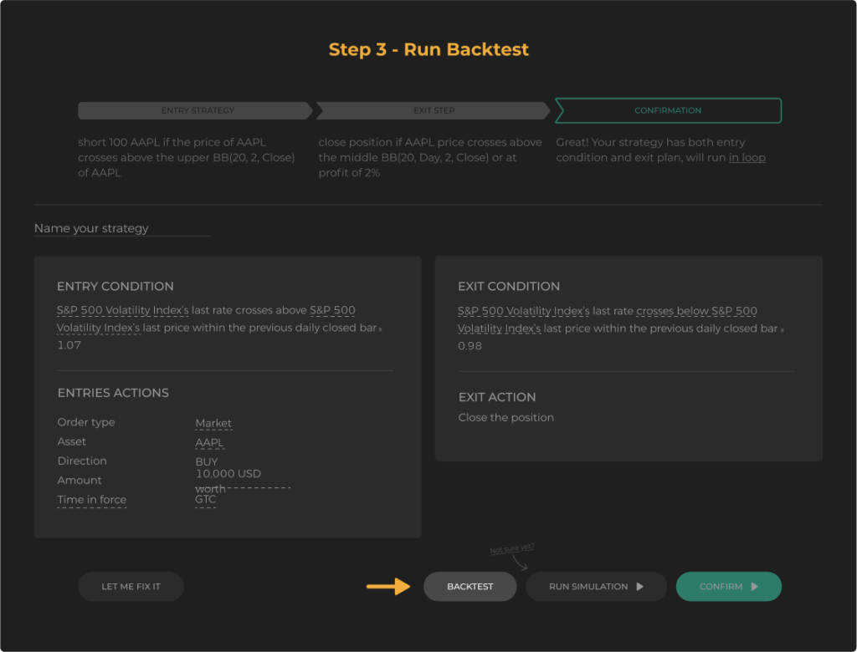Image resolution: width=857 pixels, height=652 pixels.
Task: Click the orange arrow pointing to Backtest
Action: click(388, 587)
